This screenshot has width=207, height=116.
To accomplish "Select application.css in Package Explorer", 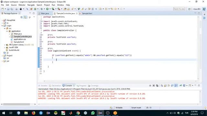I will click(20, 39).
